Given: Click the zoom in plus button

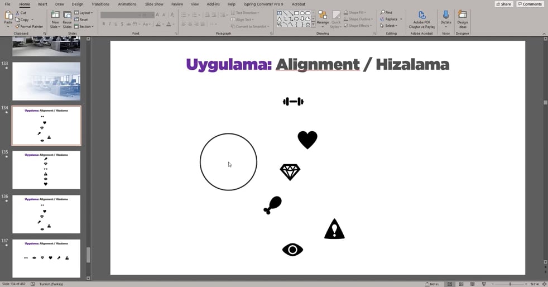Looking at the screenshot, I should tap(526, 284).
